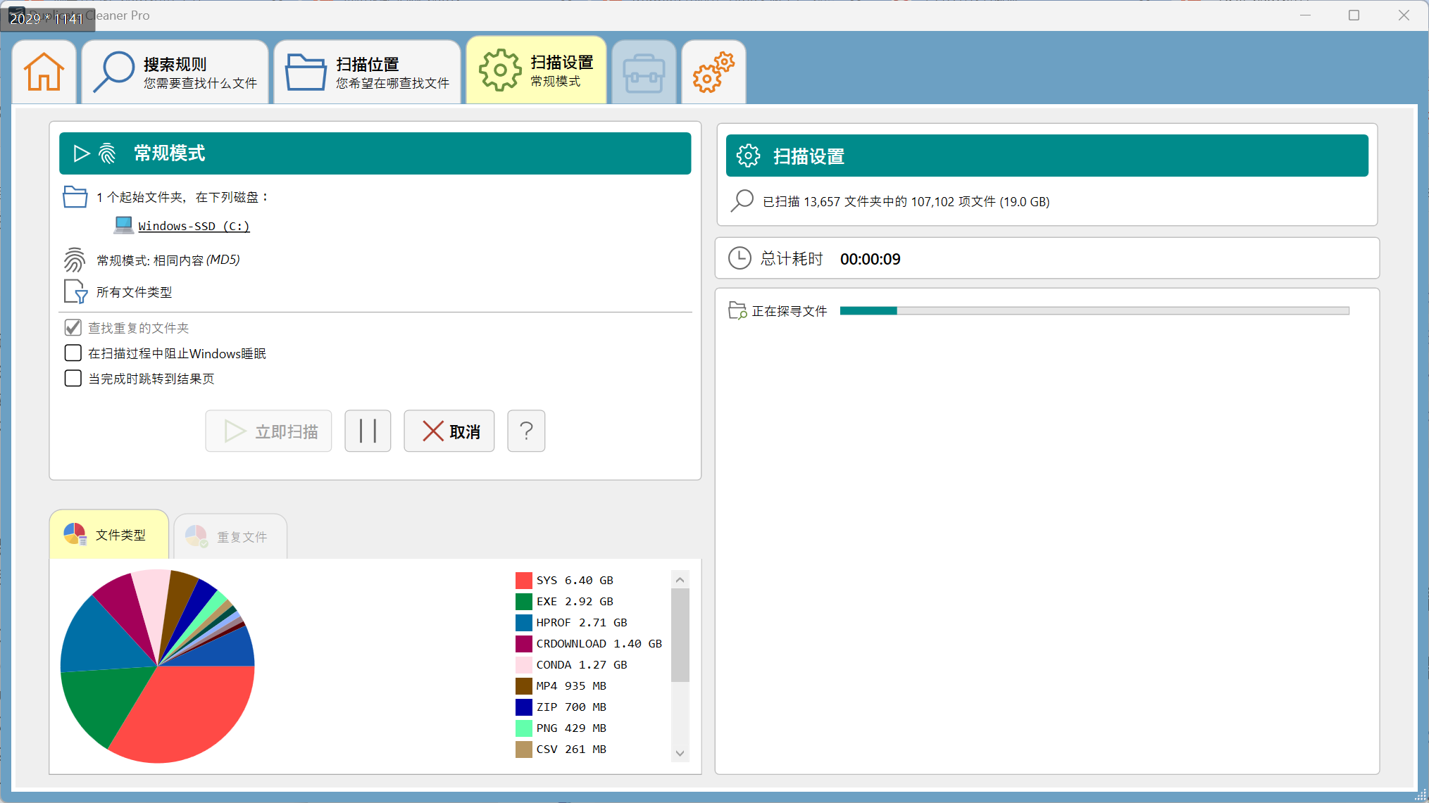Click the gear icon in 扫描设置 header
Screen dimensions: 1429x803
tap(748, 156)
